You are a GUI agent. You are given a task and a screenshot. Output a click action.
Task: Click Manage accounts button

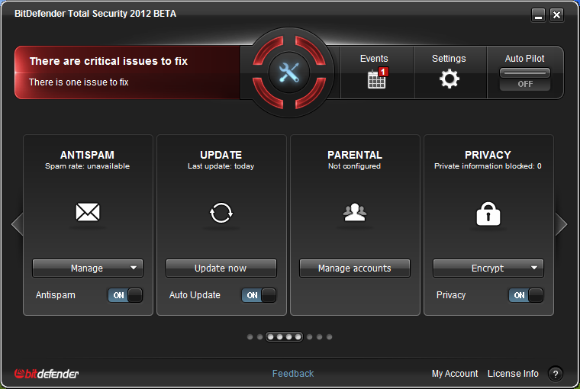point(355,268)
